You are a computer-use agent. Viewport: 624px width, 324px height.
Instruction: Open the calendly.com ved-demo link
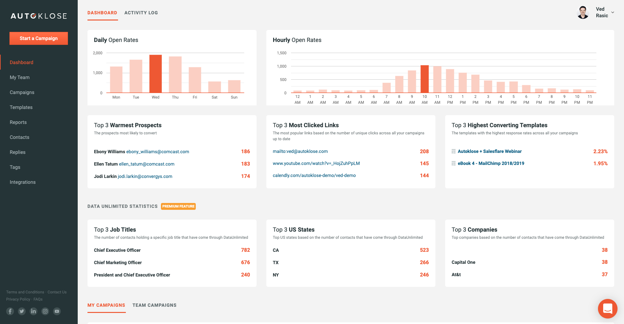tap(314, 176)
